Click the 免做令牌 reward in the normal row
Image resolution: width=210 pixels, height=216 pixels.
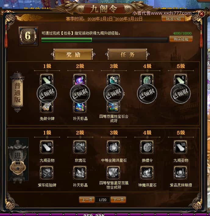(x=47, y=107)
